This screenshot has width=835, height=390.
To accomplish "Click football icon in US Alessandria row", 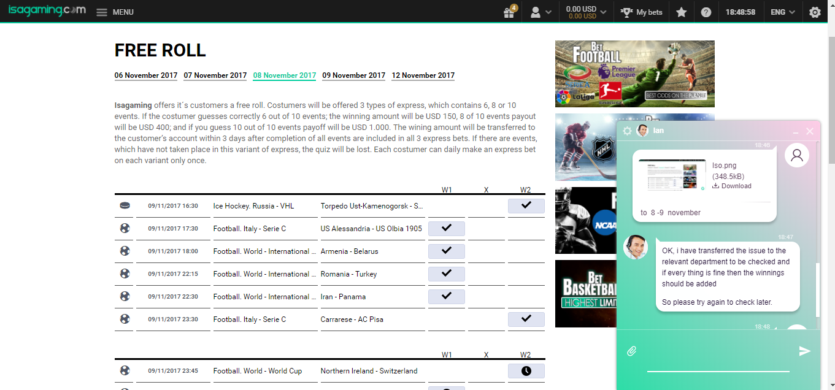I will [x=125, y=229].
